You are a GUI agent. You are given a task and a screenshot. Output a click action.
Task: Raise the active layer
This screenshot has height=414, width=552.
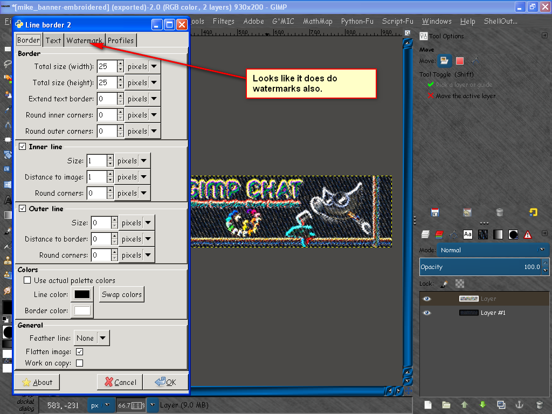(464, 405)
